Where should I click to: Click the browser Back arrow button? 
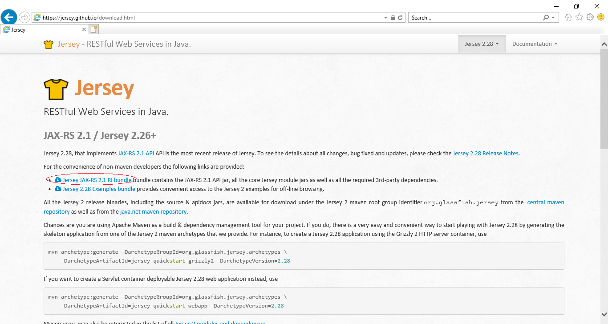point(8,17)
